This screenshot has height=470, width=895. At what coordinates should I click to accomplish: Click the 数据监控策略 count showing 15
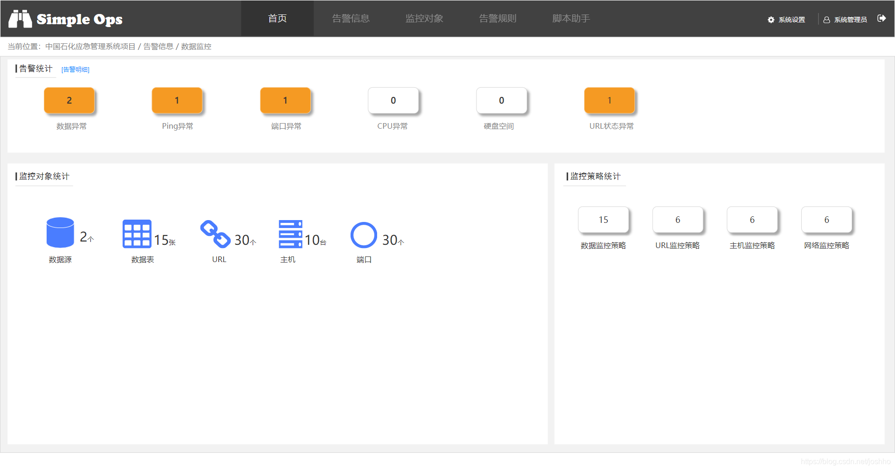pos(603,220)
